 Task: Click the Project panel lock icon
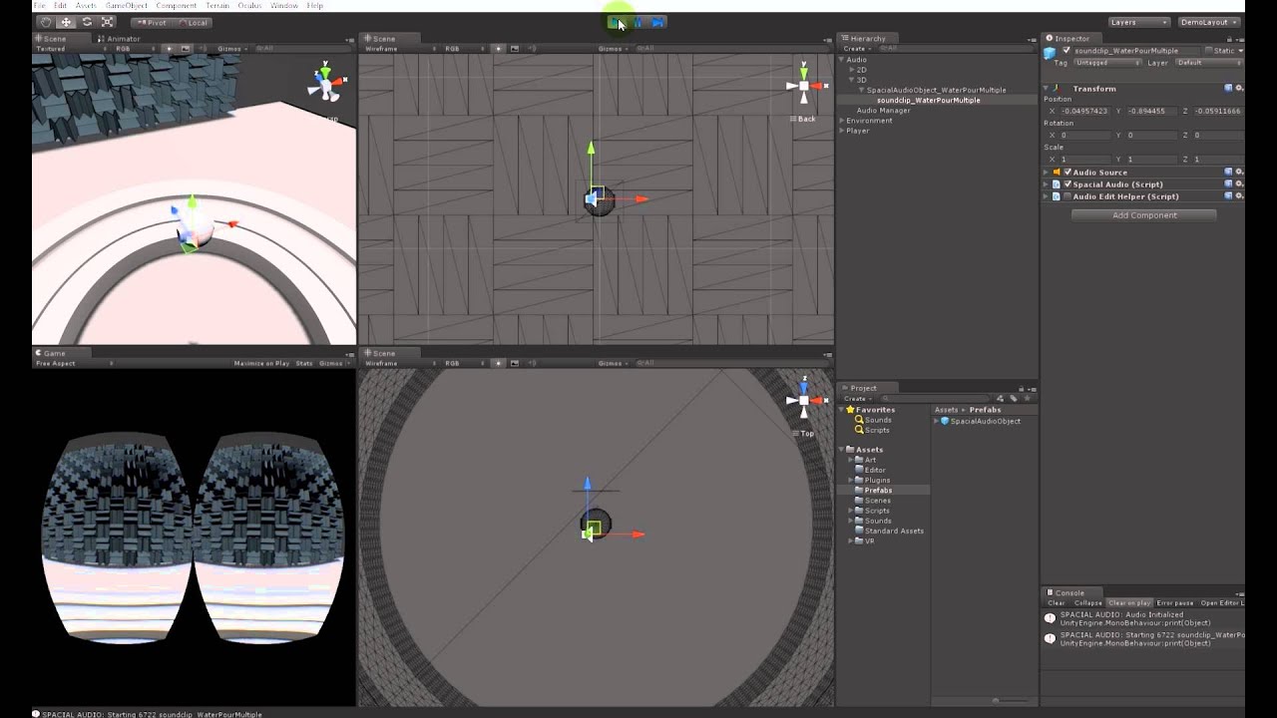point(1020,388)
